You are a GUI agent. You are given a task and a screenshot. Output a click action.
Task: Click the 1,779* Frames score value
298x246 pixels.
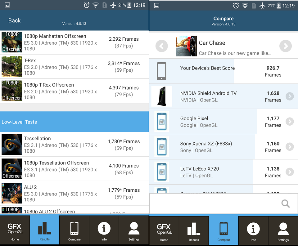point(124,190)
